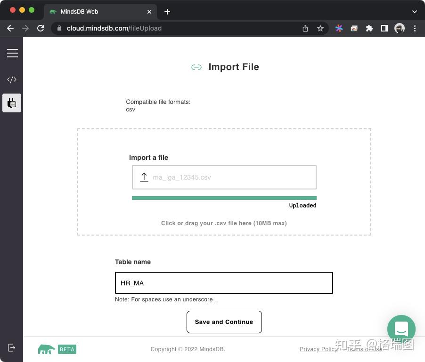Viewport: 425px width, 362px height.
Task: Open the colorful asterisk extension
Action: (x=339, y=28)
